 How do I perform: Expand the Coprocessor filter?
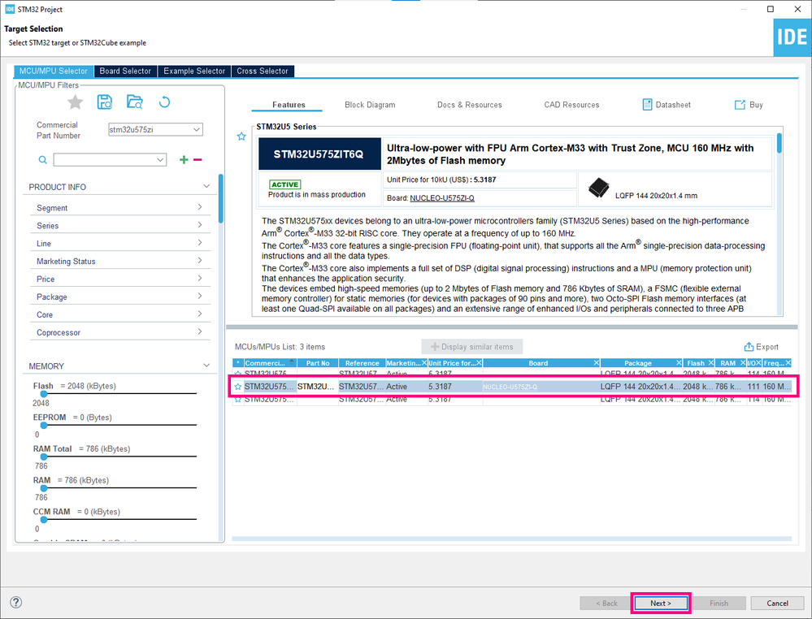pos(200,331)
